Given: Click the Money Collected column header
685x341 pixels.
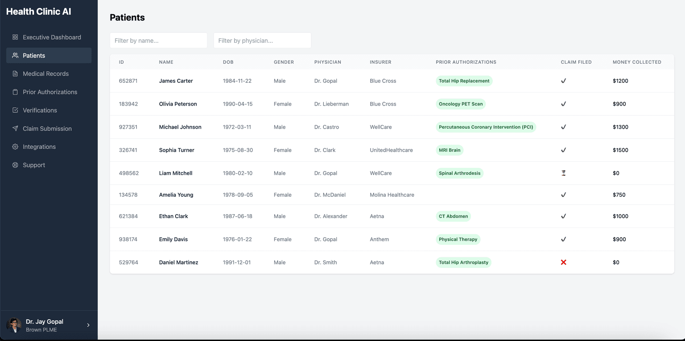Looking at the screenshot, I should tap(637, 62).
